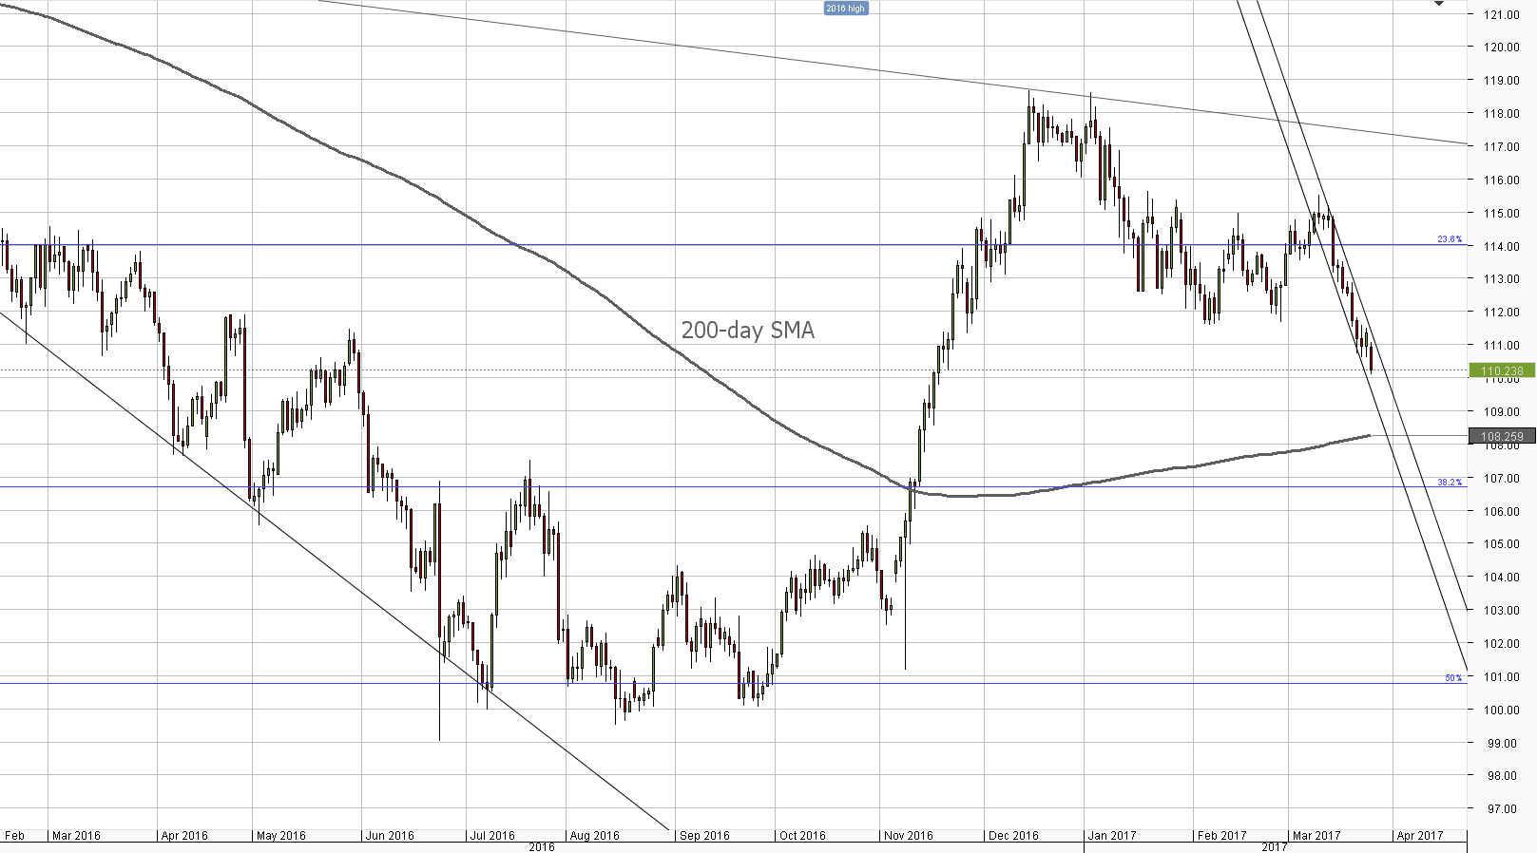Click the 97.00 price axis label
Screen dimensions: 1537x853
[1502, 809]
